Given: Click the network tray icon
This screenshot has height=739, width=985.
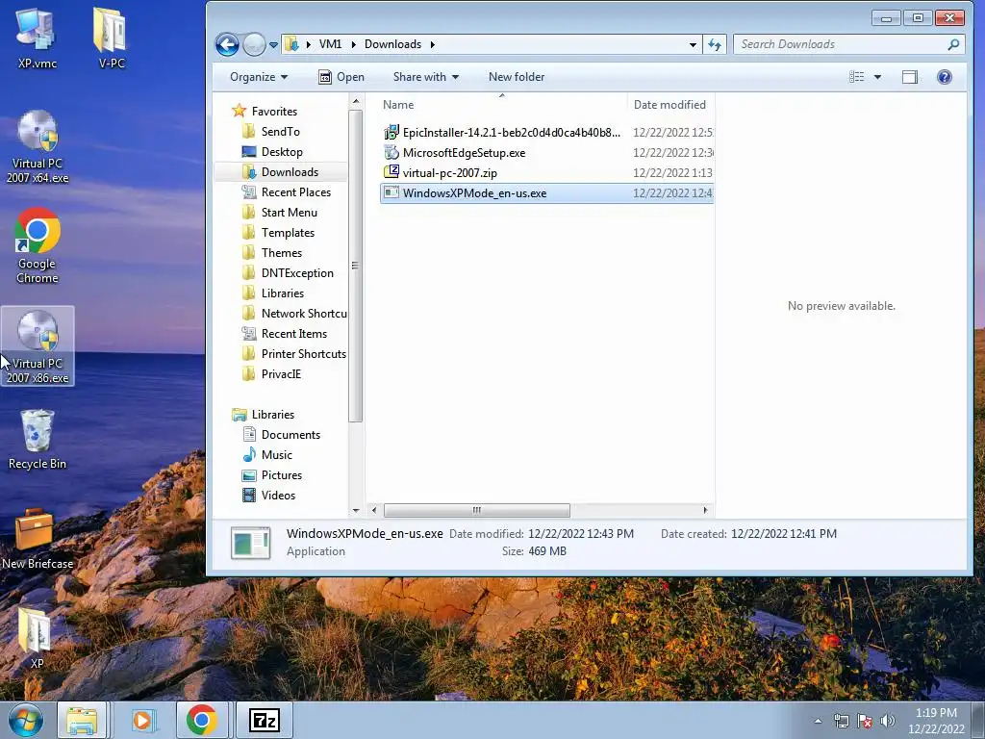Looking at the screenshot, I should [x=841, y=721].
